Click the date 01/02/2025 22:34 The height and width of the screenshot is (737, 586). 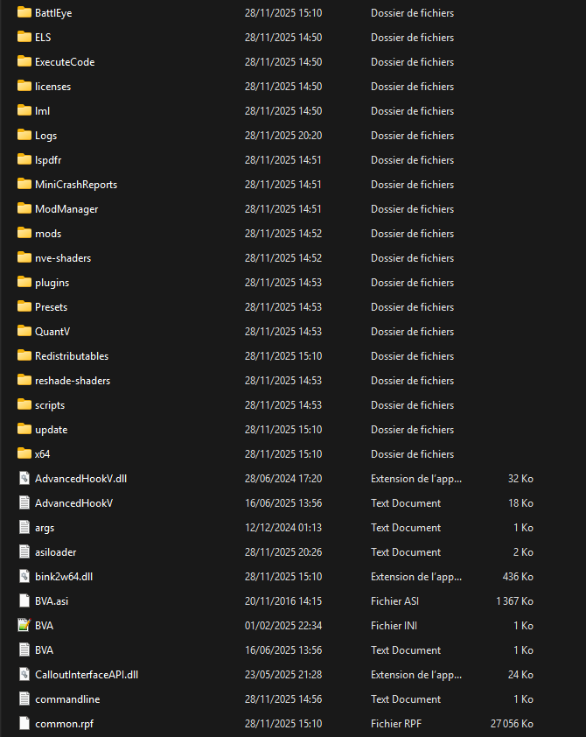pos(283,626)
